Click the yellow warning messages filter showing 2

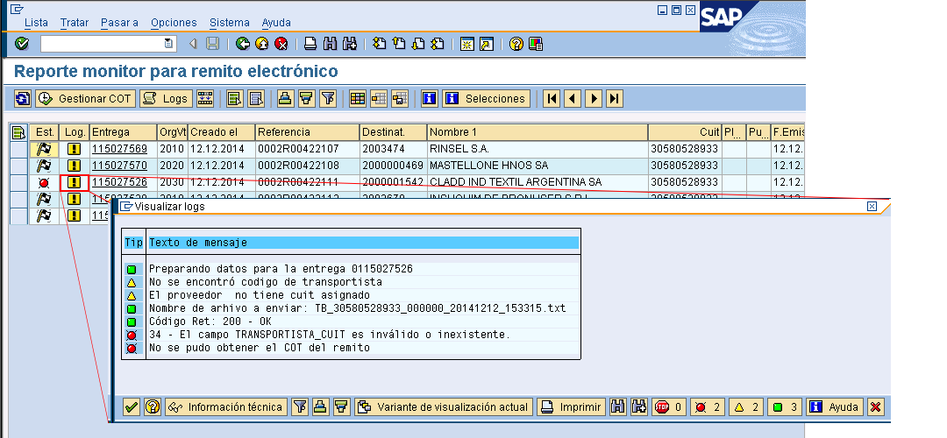pyautogui.click(x=746, y=407)
